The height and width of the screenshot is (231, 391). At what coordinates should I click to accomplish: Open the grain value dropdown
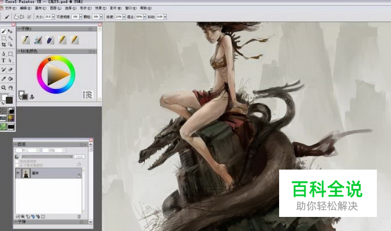click(x=101, y=17)
